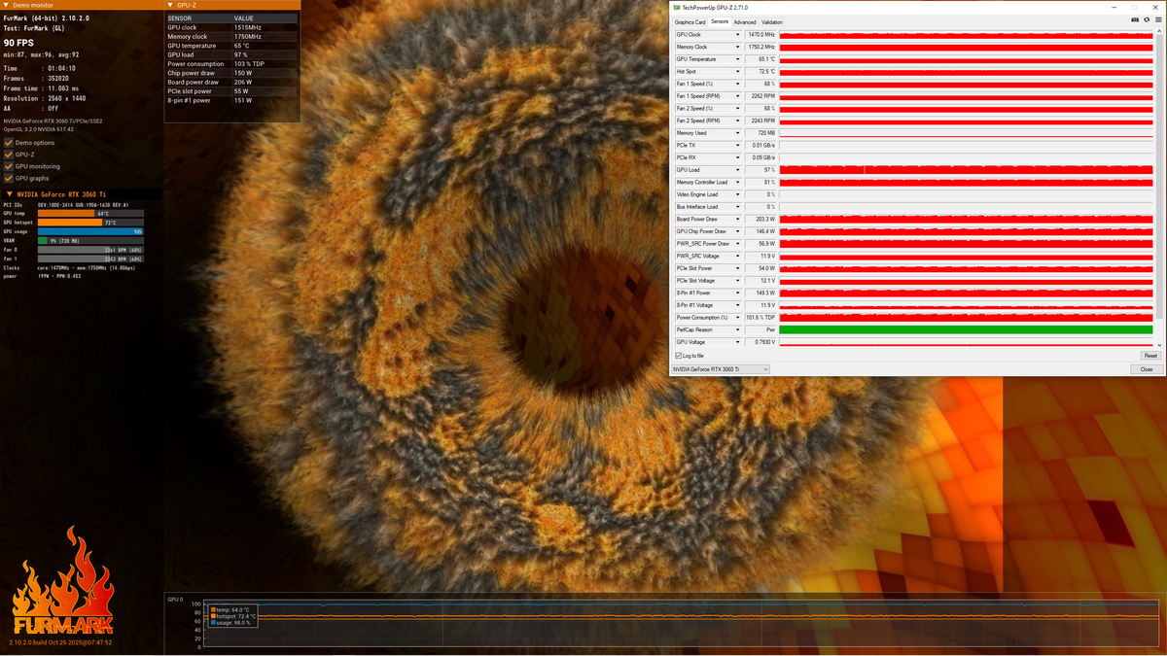Click the GPU-Z refresh icon

(1147, 19)
